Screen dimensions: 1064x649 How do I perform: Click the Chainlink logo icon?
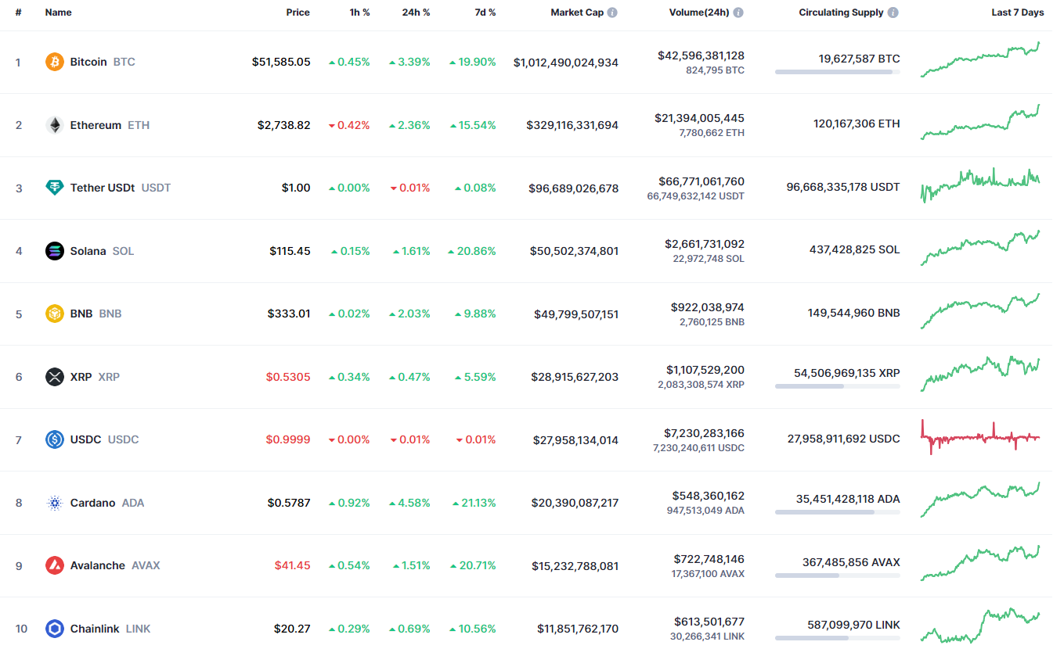[x=55, y=629]
